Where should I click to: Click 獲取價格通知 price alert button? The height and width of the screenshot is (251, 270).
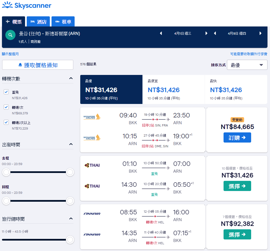(38, 65)
